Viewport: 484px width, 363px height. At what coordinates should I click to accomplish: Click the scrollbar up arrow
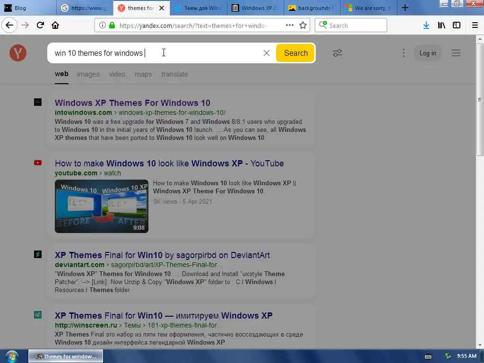tap(479, 39)
